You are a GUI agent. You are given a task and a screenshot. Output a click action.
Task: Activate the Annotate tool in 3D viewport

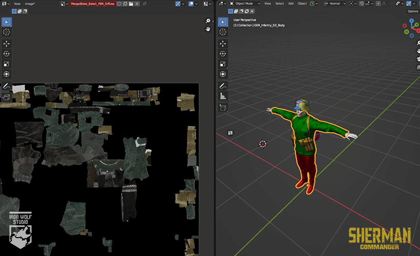(223, 86)
